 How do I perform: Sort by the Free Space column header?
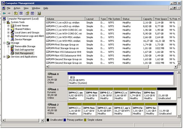[161, 19]
